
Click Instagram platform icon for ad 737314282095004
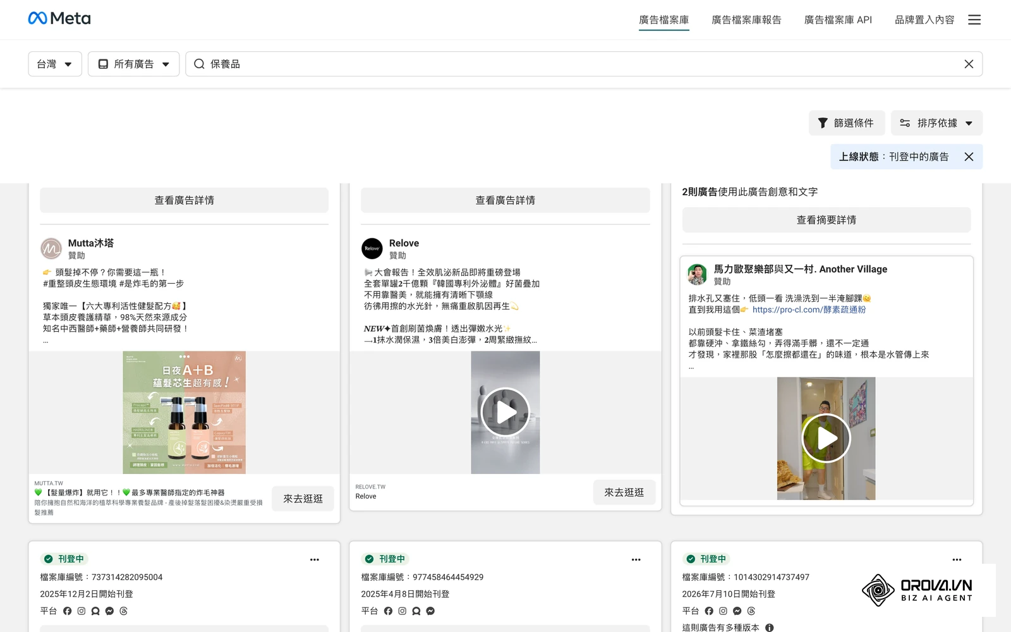82,611
